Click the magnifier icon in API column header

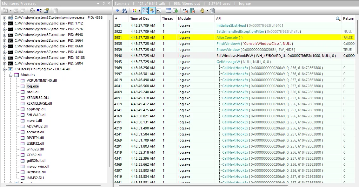(338, 18)
